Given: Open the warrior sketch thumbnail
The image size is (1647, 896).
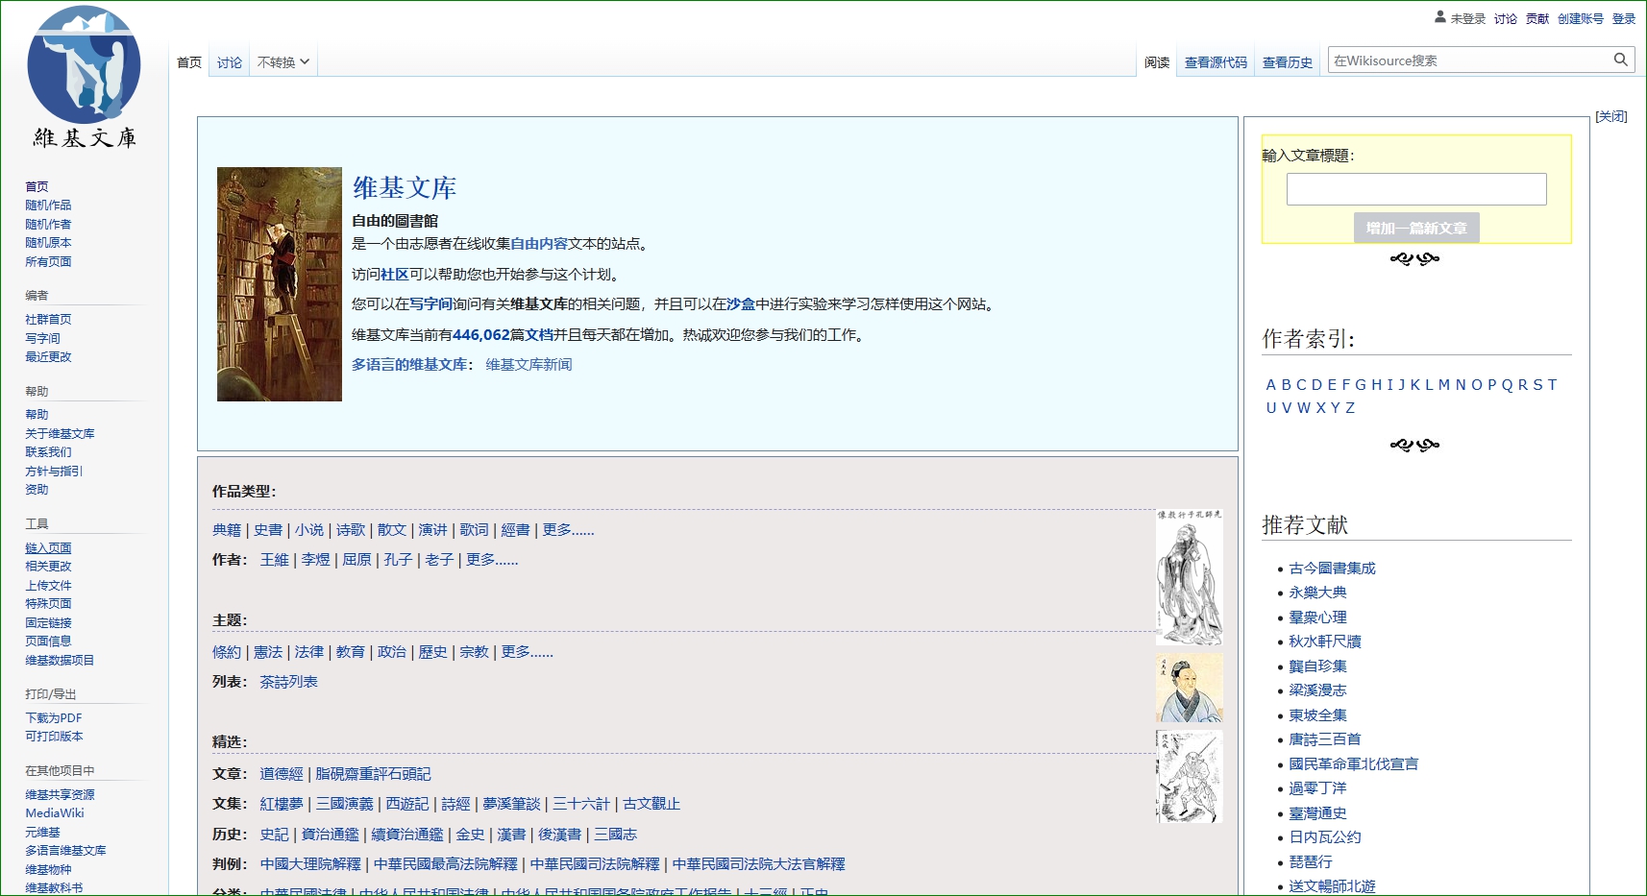Looking at the screenshot, I should 1190,777.
